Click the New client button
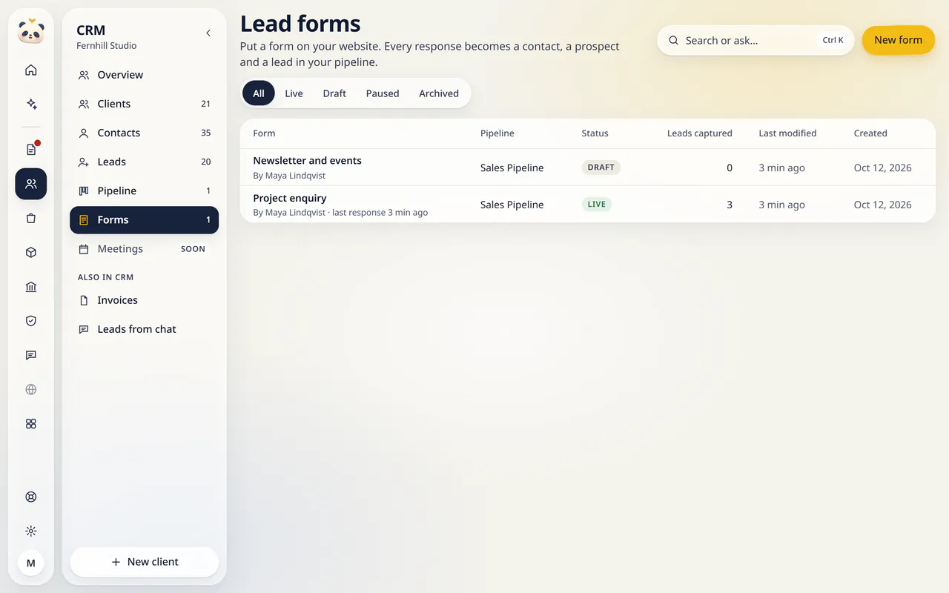 [x=145, y=562]
